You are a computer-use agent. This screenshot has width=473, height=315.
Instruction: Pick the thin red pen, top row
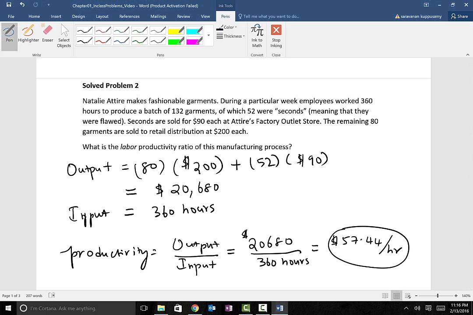pyautogui.click(x=103, y=30)
